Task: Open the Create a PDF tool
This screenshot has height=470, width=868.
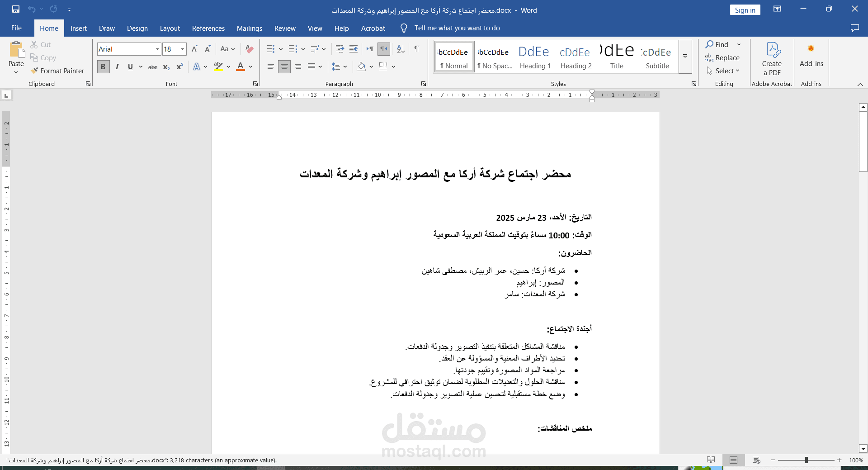Action: tap(771, 59)
